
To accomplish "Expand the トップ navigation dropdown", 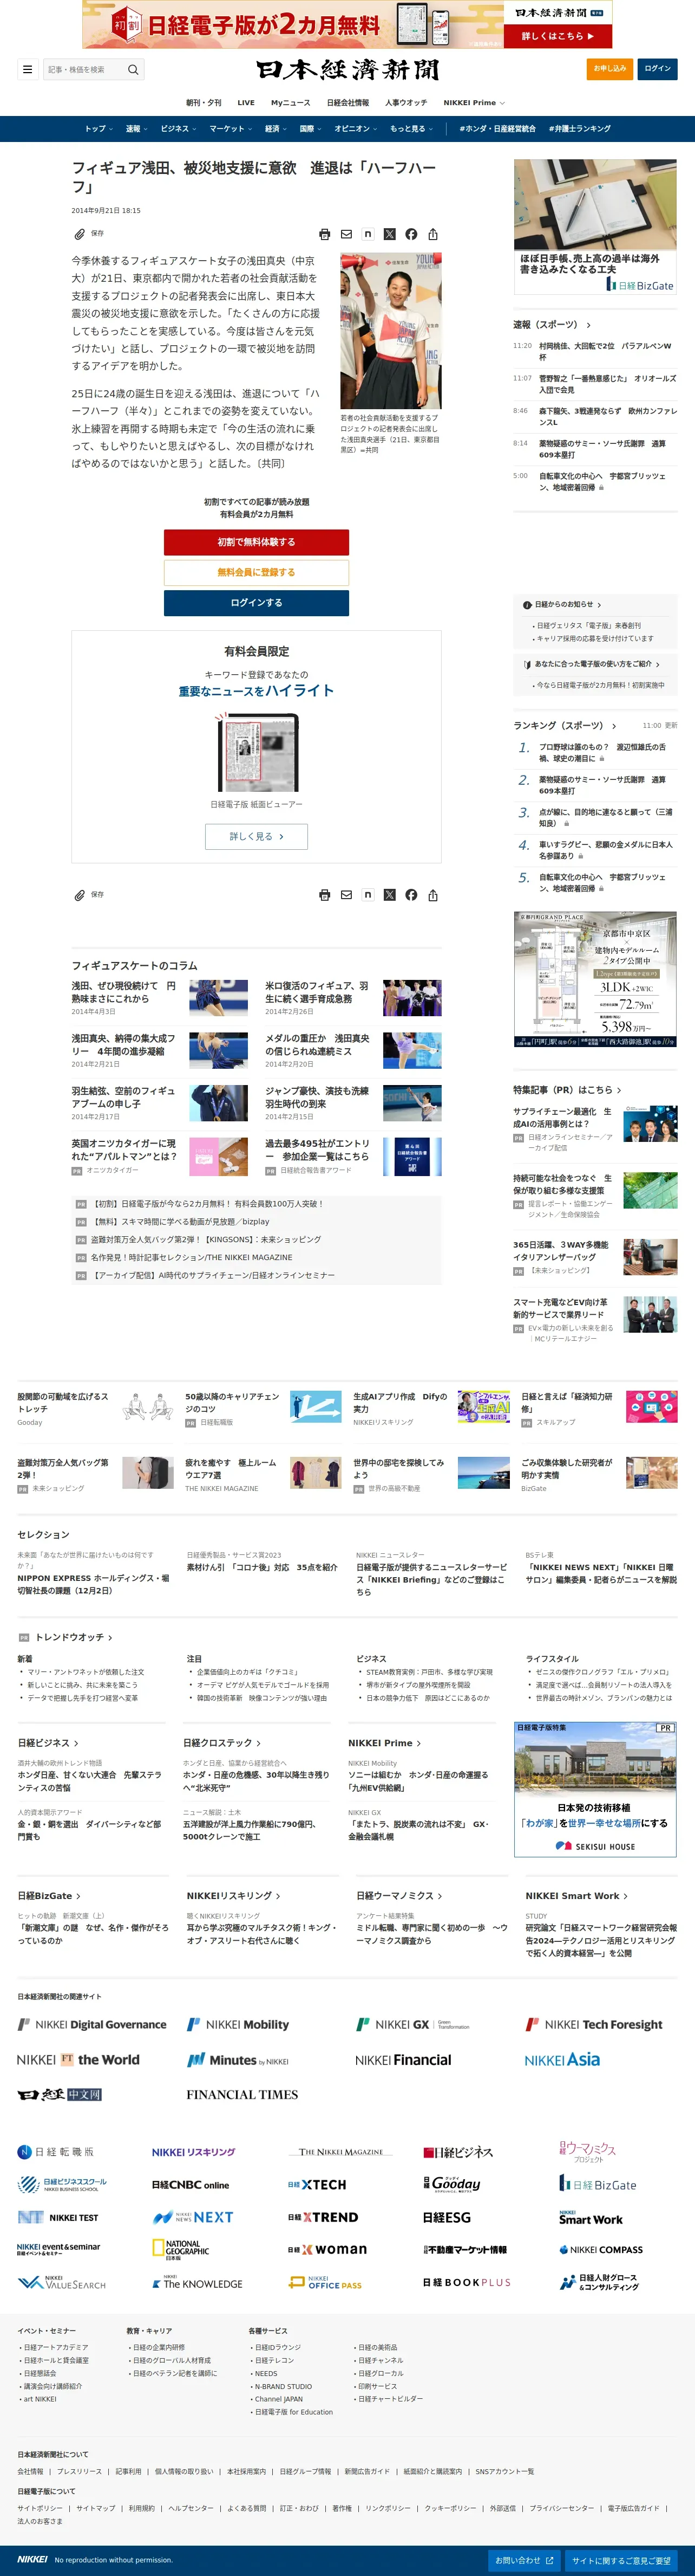I will pyautogui.click(x=98, y=129).
